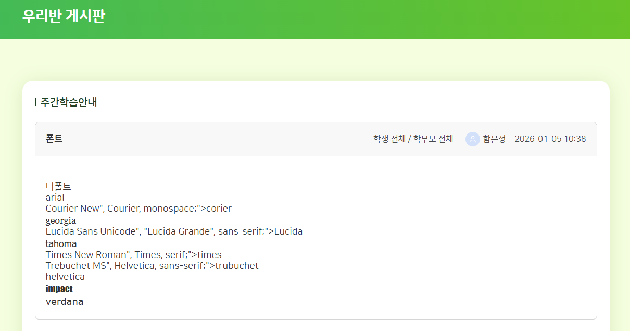Click the arial text line
This screenshot has height=331, width=630.
(x=55, y=198)
